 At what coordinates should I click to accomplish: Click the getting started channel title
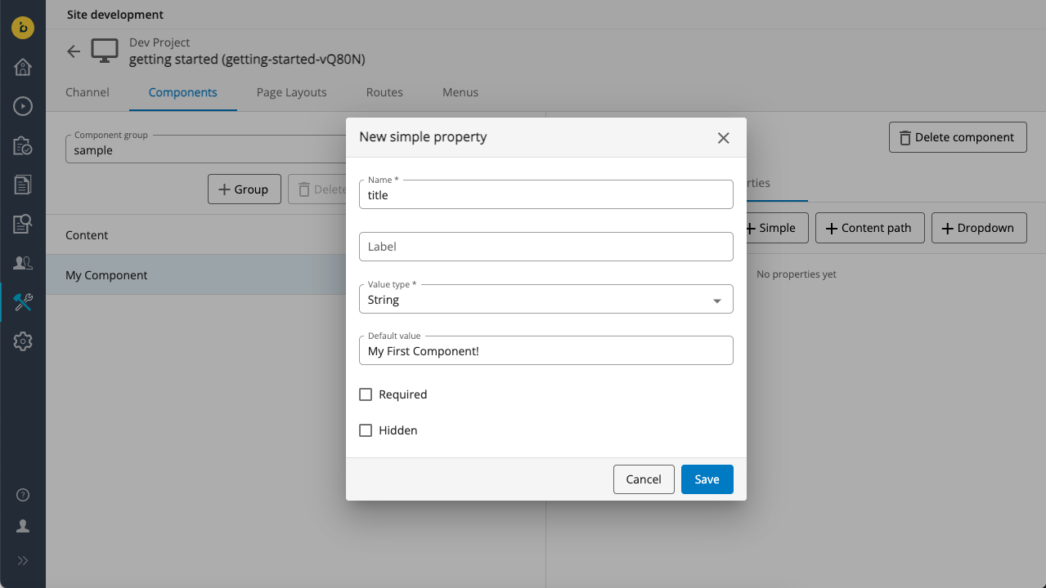(247, 60)
